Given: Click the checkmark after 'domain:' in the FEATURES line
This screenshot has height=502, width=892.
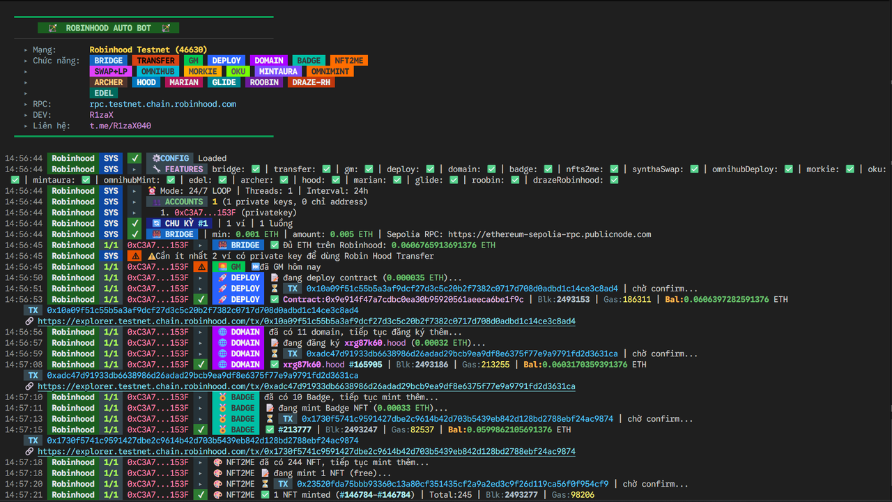Looking at the screenshot, I should [x=491, y=169].
